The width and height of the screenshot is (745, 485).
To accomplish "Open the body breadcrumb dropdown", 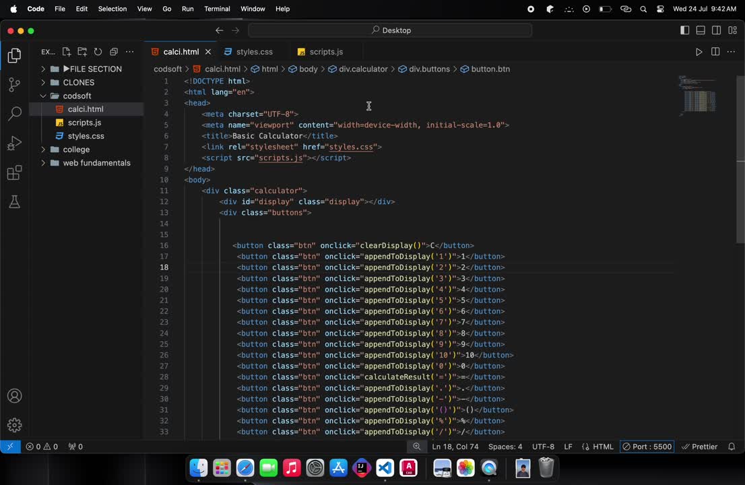I will [x=302, y=69].
